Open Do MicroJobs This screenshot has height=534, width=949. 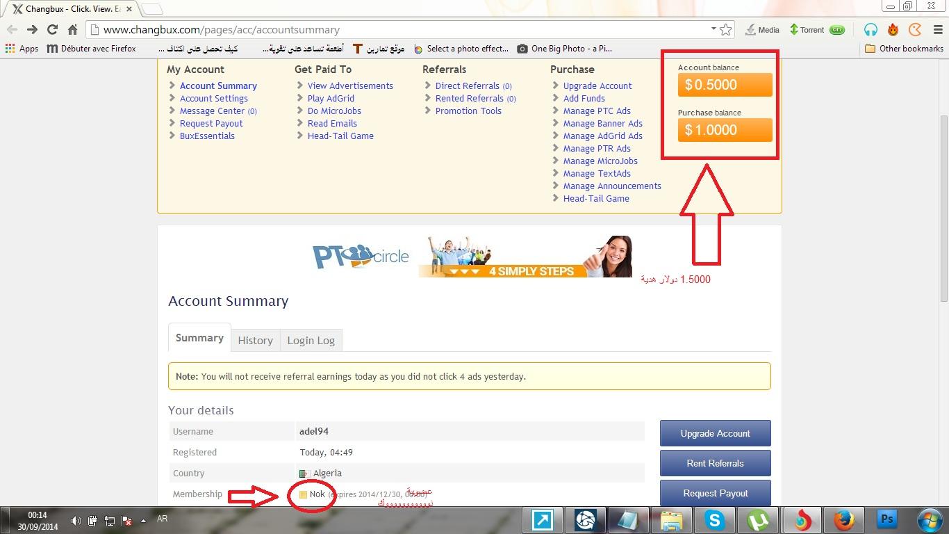pos(334,111)
